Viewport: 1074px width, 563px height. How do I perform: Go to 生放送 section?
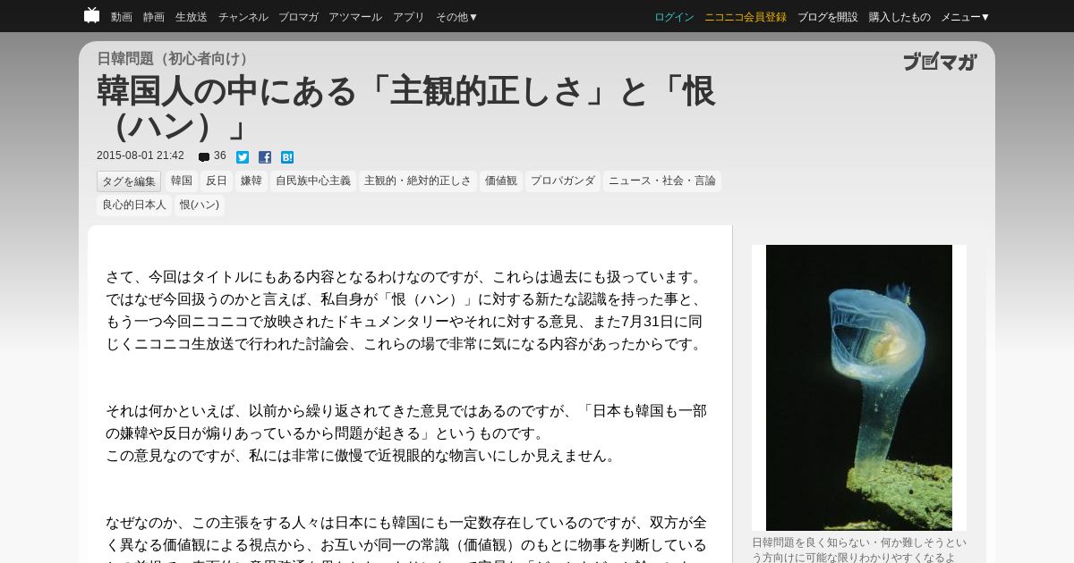tap(192, 17)
